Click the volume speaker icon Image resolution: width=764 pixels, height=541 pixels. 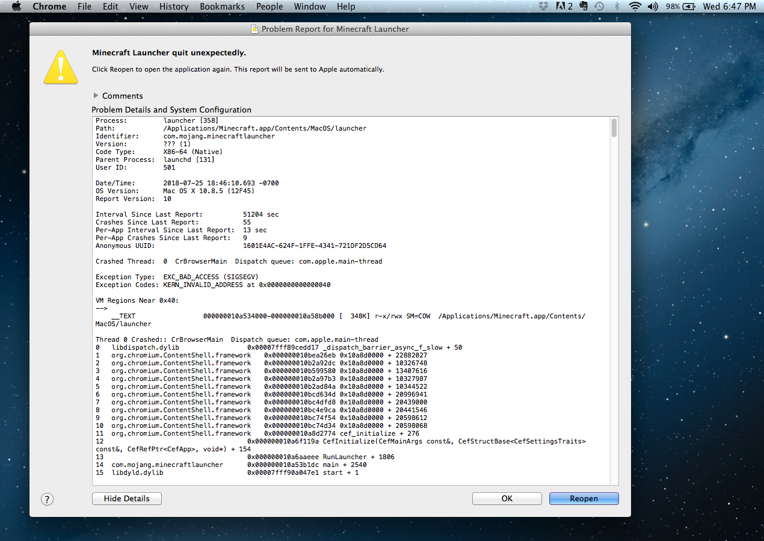click(653, 7)
